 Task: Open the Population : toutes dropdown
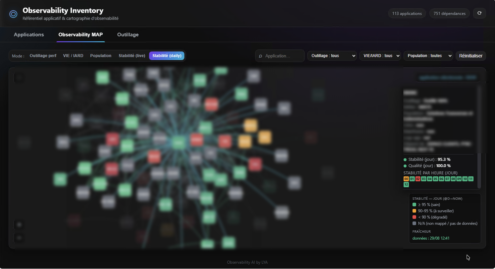(x=428, y=56)
